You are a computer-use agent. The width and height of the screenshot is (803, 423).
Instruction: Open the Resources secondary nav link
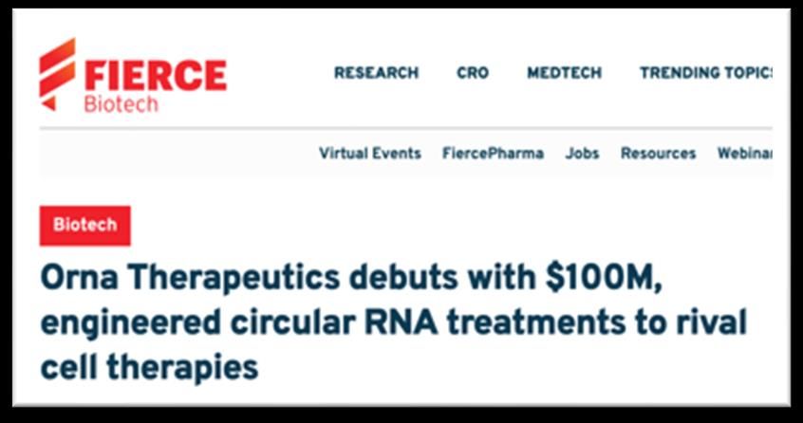(658, 154)
